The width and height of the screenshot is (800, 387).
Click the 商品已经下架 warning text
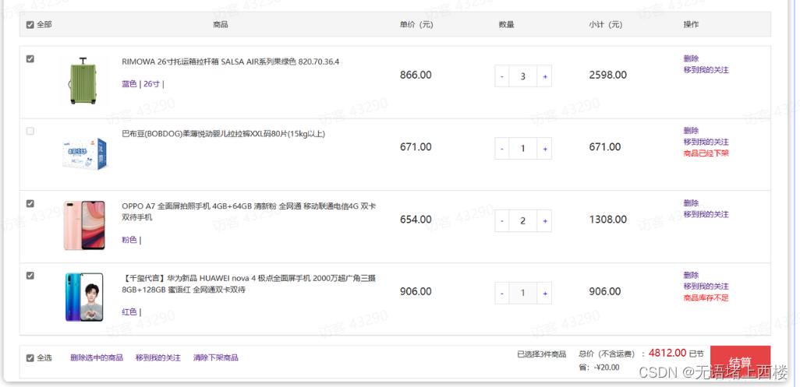[x=706, y=153]
